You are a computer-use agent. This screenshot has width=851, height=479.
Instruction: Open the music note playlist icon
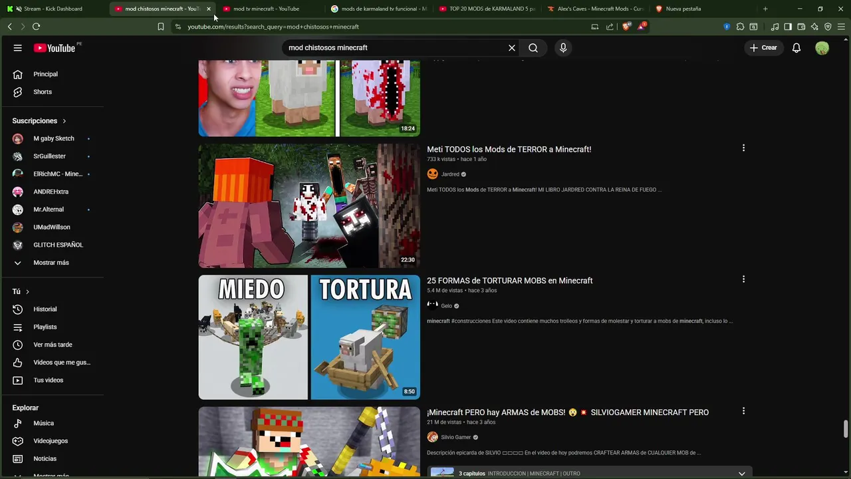(775, 27)
